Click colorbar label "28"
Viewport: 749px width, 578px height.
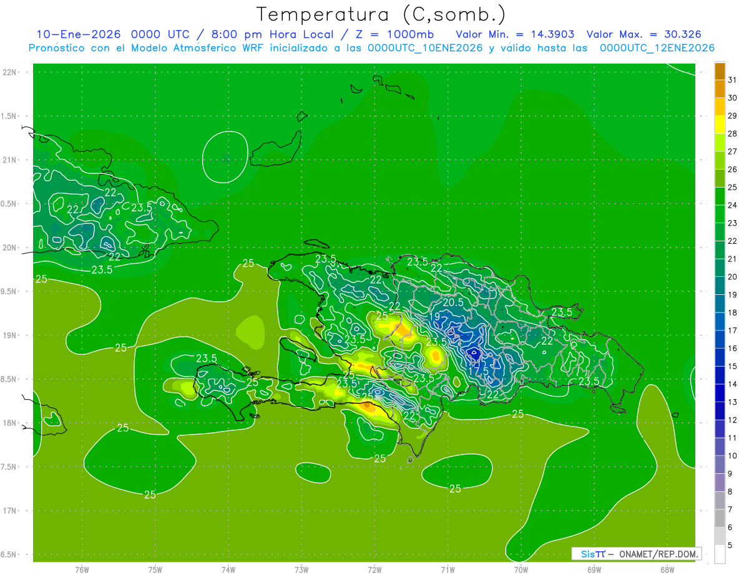[x=732, y=133]
